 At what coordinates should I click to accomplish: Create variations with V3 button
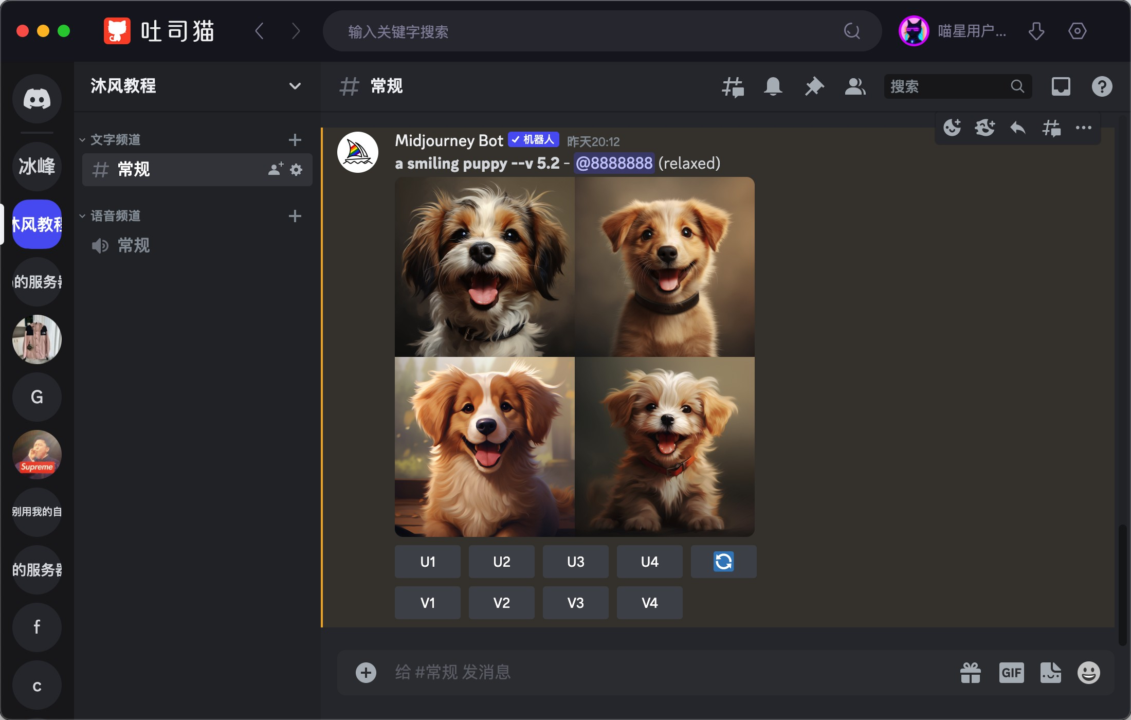[x=575, y=603]
